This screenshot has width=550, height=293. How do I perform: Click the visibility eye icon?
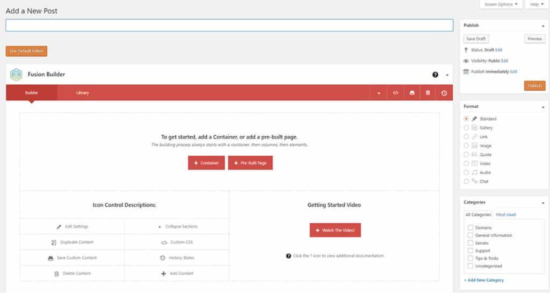tap(466, 61)
